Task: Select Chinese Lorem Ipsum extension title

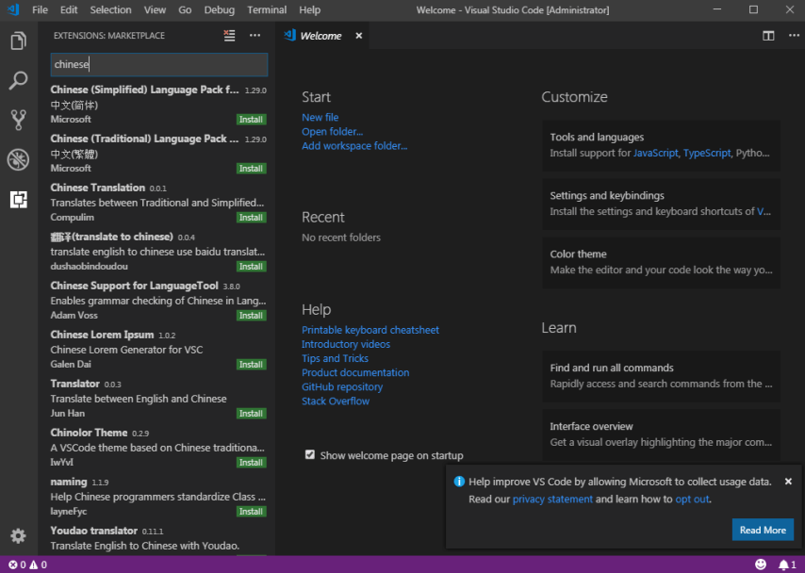Action: (x=102, y=335)
